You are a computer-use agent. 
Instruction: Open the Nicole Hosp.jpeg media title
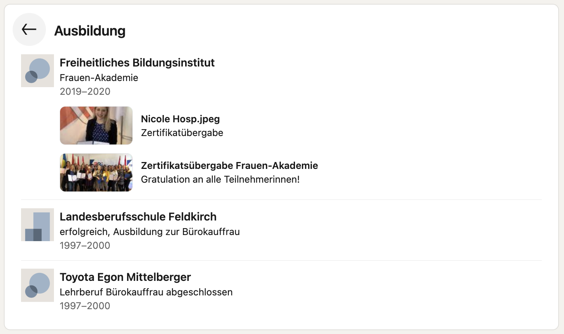coord(180,119)
